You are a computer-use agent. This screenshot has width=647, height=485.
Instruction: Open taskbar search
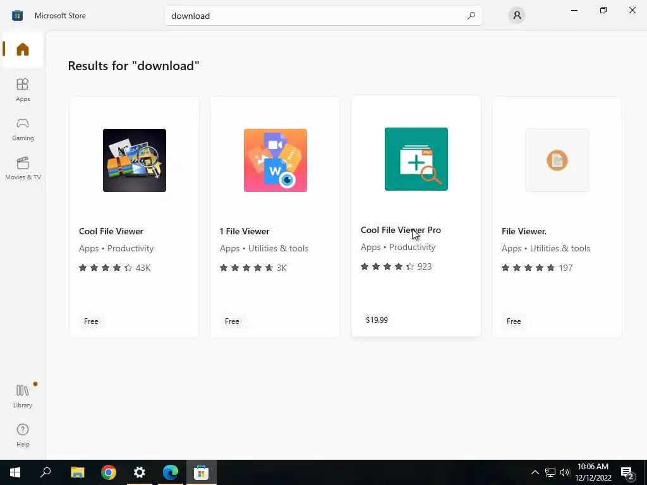tap(45, 472)
